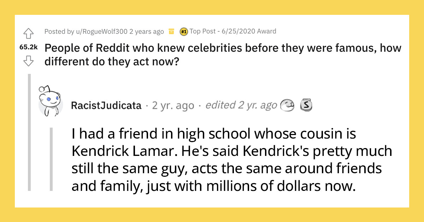Click the 65.2k vote count
Screen dimensions: 424x222
[x=29, y=47]
